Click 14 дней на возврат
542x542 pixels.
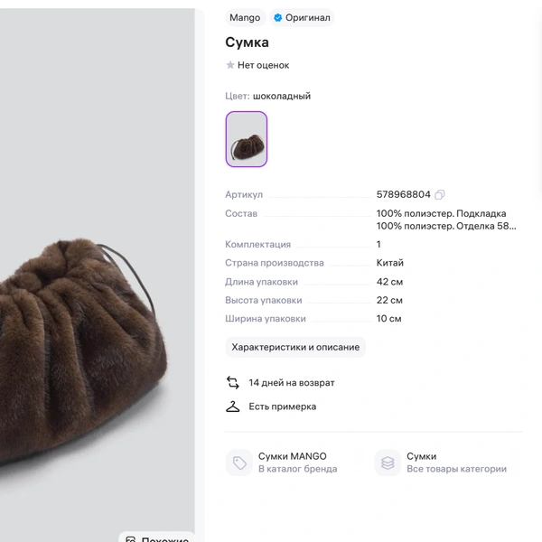292,383
